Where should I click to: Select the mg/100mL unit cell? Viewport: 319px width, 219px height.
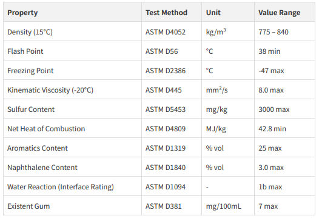(228, 206)
